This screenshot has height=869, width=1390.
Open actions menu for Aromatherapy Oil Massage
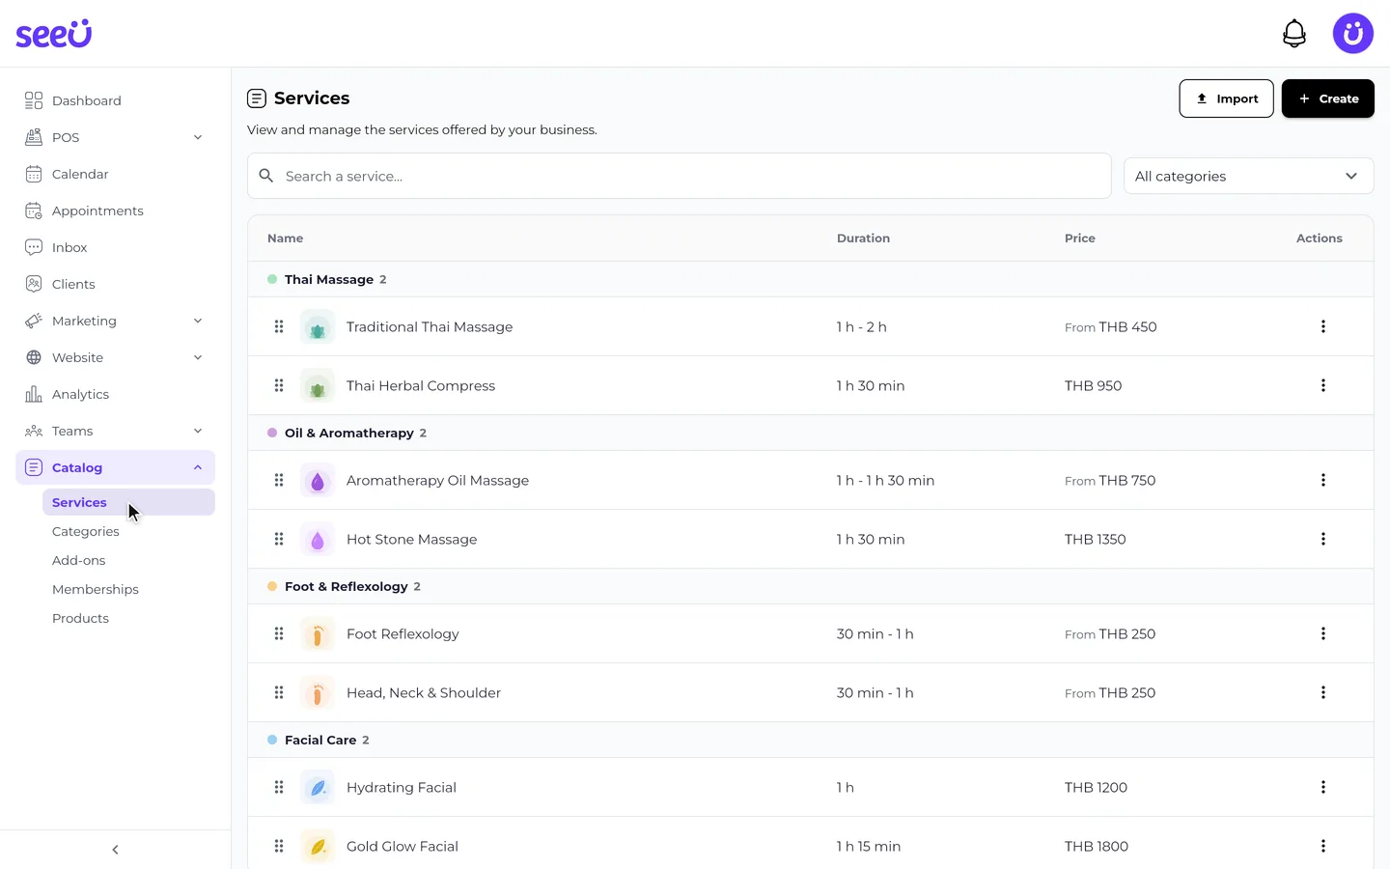[x=1322, y=480]
